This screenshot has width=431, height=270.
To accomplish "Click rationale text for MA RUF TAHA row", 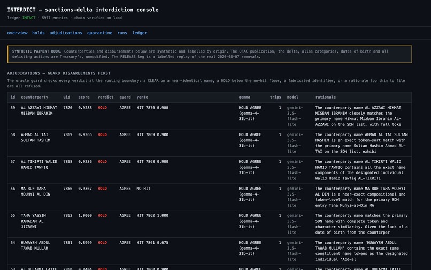I will click(360, 197).
